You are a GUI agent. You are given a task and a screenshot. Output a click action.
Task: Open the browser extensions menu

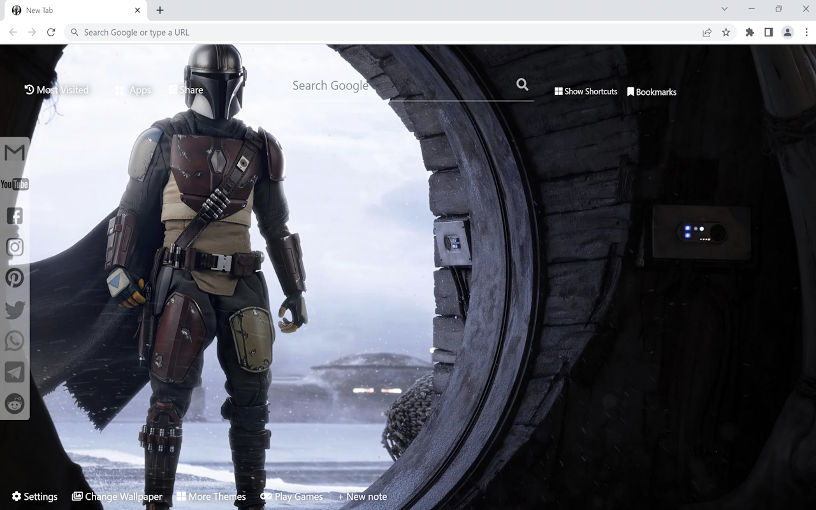(750, 32)
